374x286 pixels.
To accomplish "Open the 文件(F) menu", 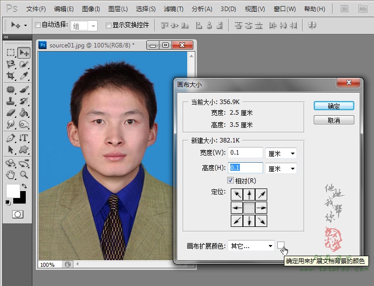I will click(x=36, y=9).
